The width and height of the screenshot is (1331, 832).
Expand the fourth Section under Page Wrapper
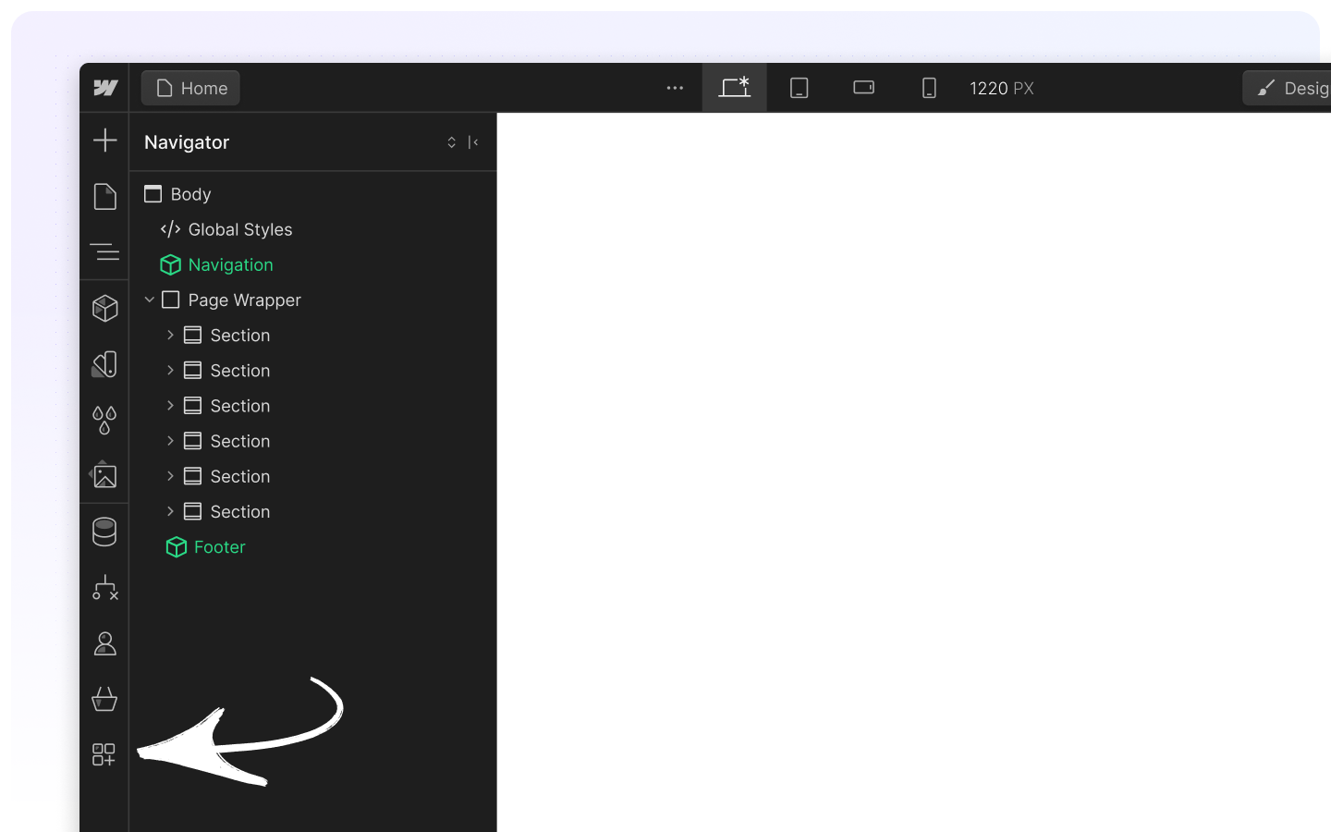click(170, 441)
